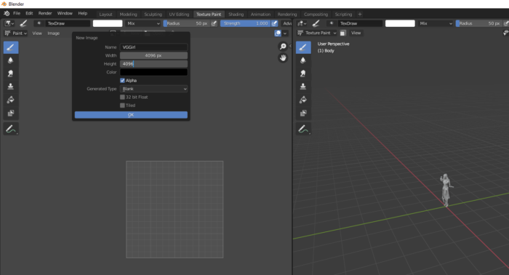Open the Help menu
509x275 pixels.
point(83,13)
